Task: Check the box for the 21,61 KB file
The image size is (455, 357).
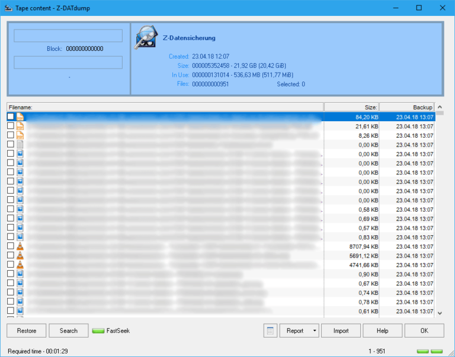Action: pos(11,126)
